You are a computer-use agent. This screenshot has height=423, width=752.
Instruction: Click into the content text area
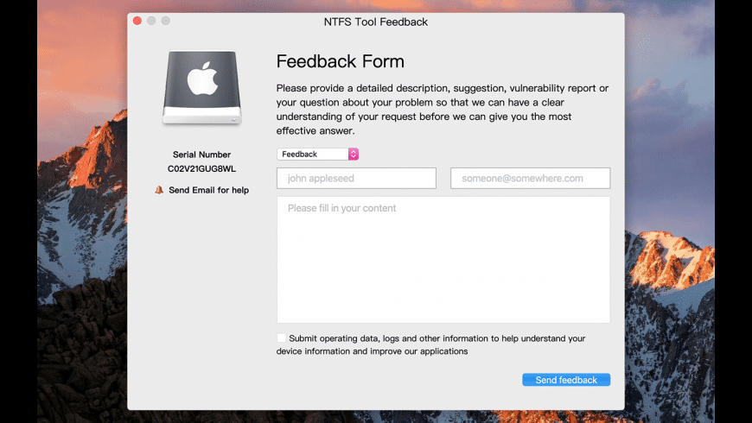[x=443, y=260]
